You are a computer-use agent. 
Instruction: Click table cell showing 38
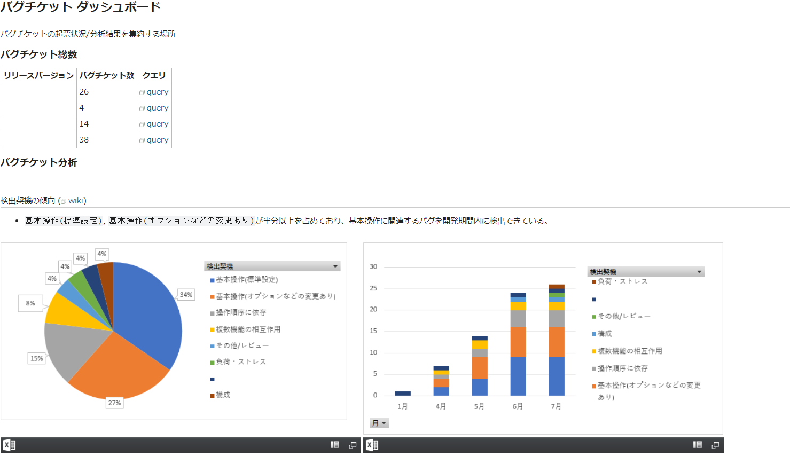pyautogui.click(x=107, y=140)
